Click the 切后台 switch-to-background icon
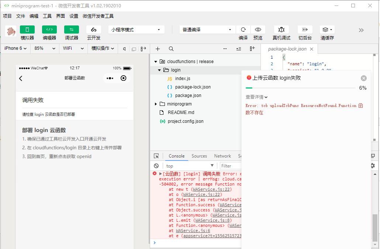 pos(305,30)
